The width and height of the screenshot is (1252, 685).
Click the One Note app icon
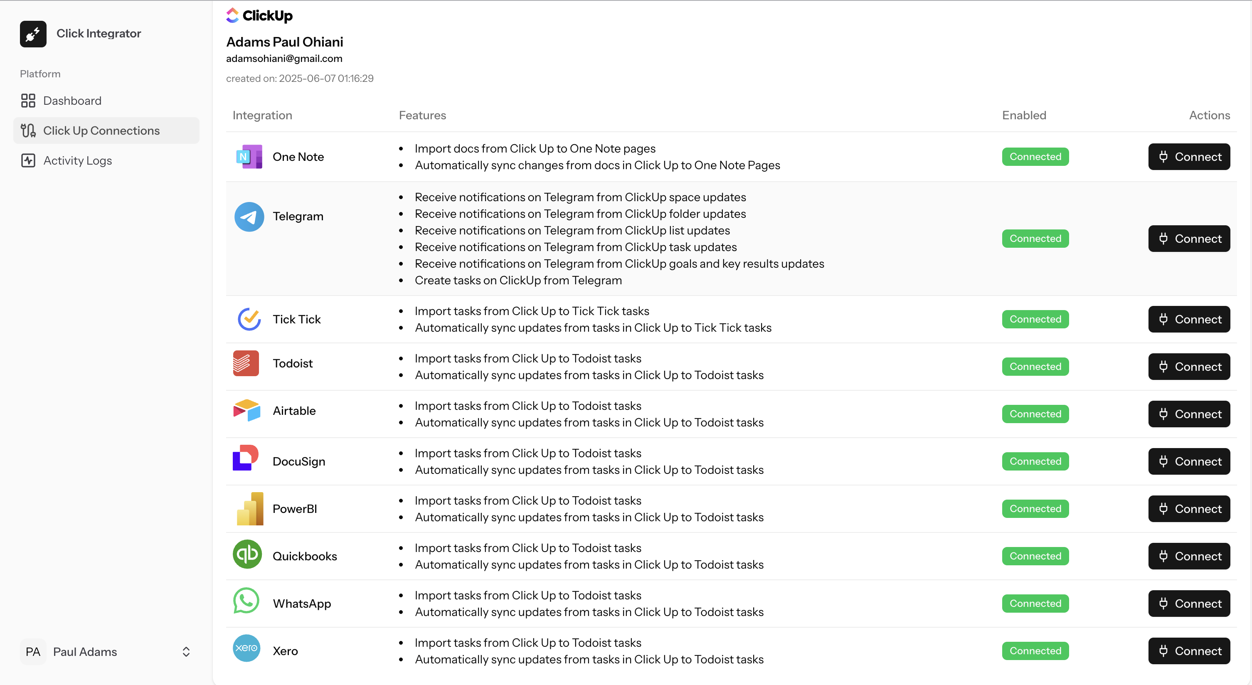pos(249,157)
